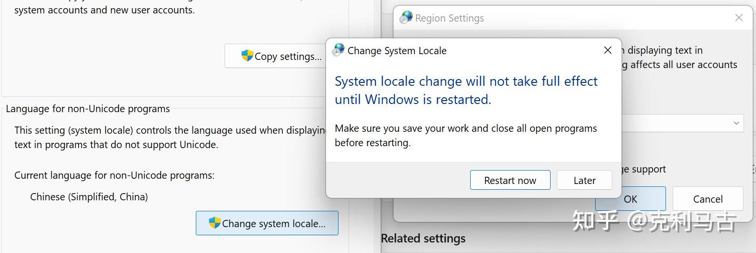The height and width of the screenshot is (253, 756).
Task: Click the globe icon in Change System Locale title bar
Action: 339,50
